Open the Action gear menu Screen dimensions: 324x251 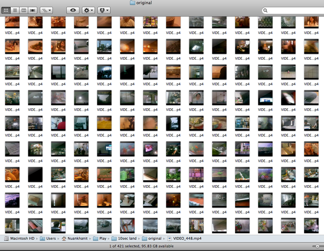[88, 10]
